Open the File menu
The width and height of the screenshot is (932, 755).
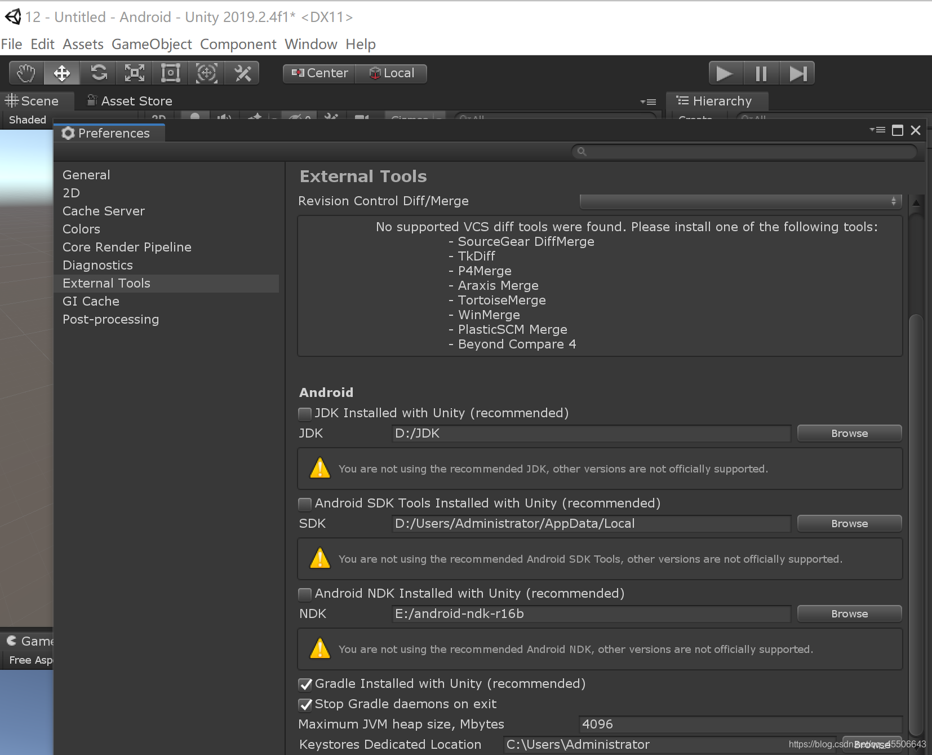pyautogui.click(x=11, y=44)
